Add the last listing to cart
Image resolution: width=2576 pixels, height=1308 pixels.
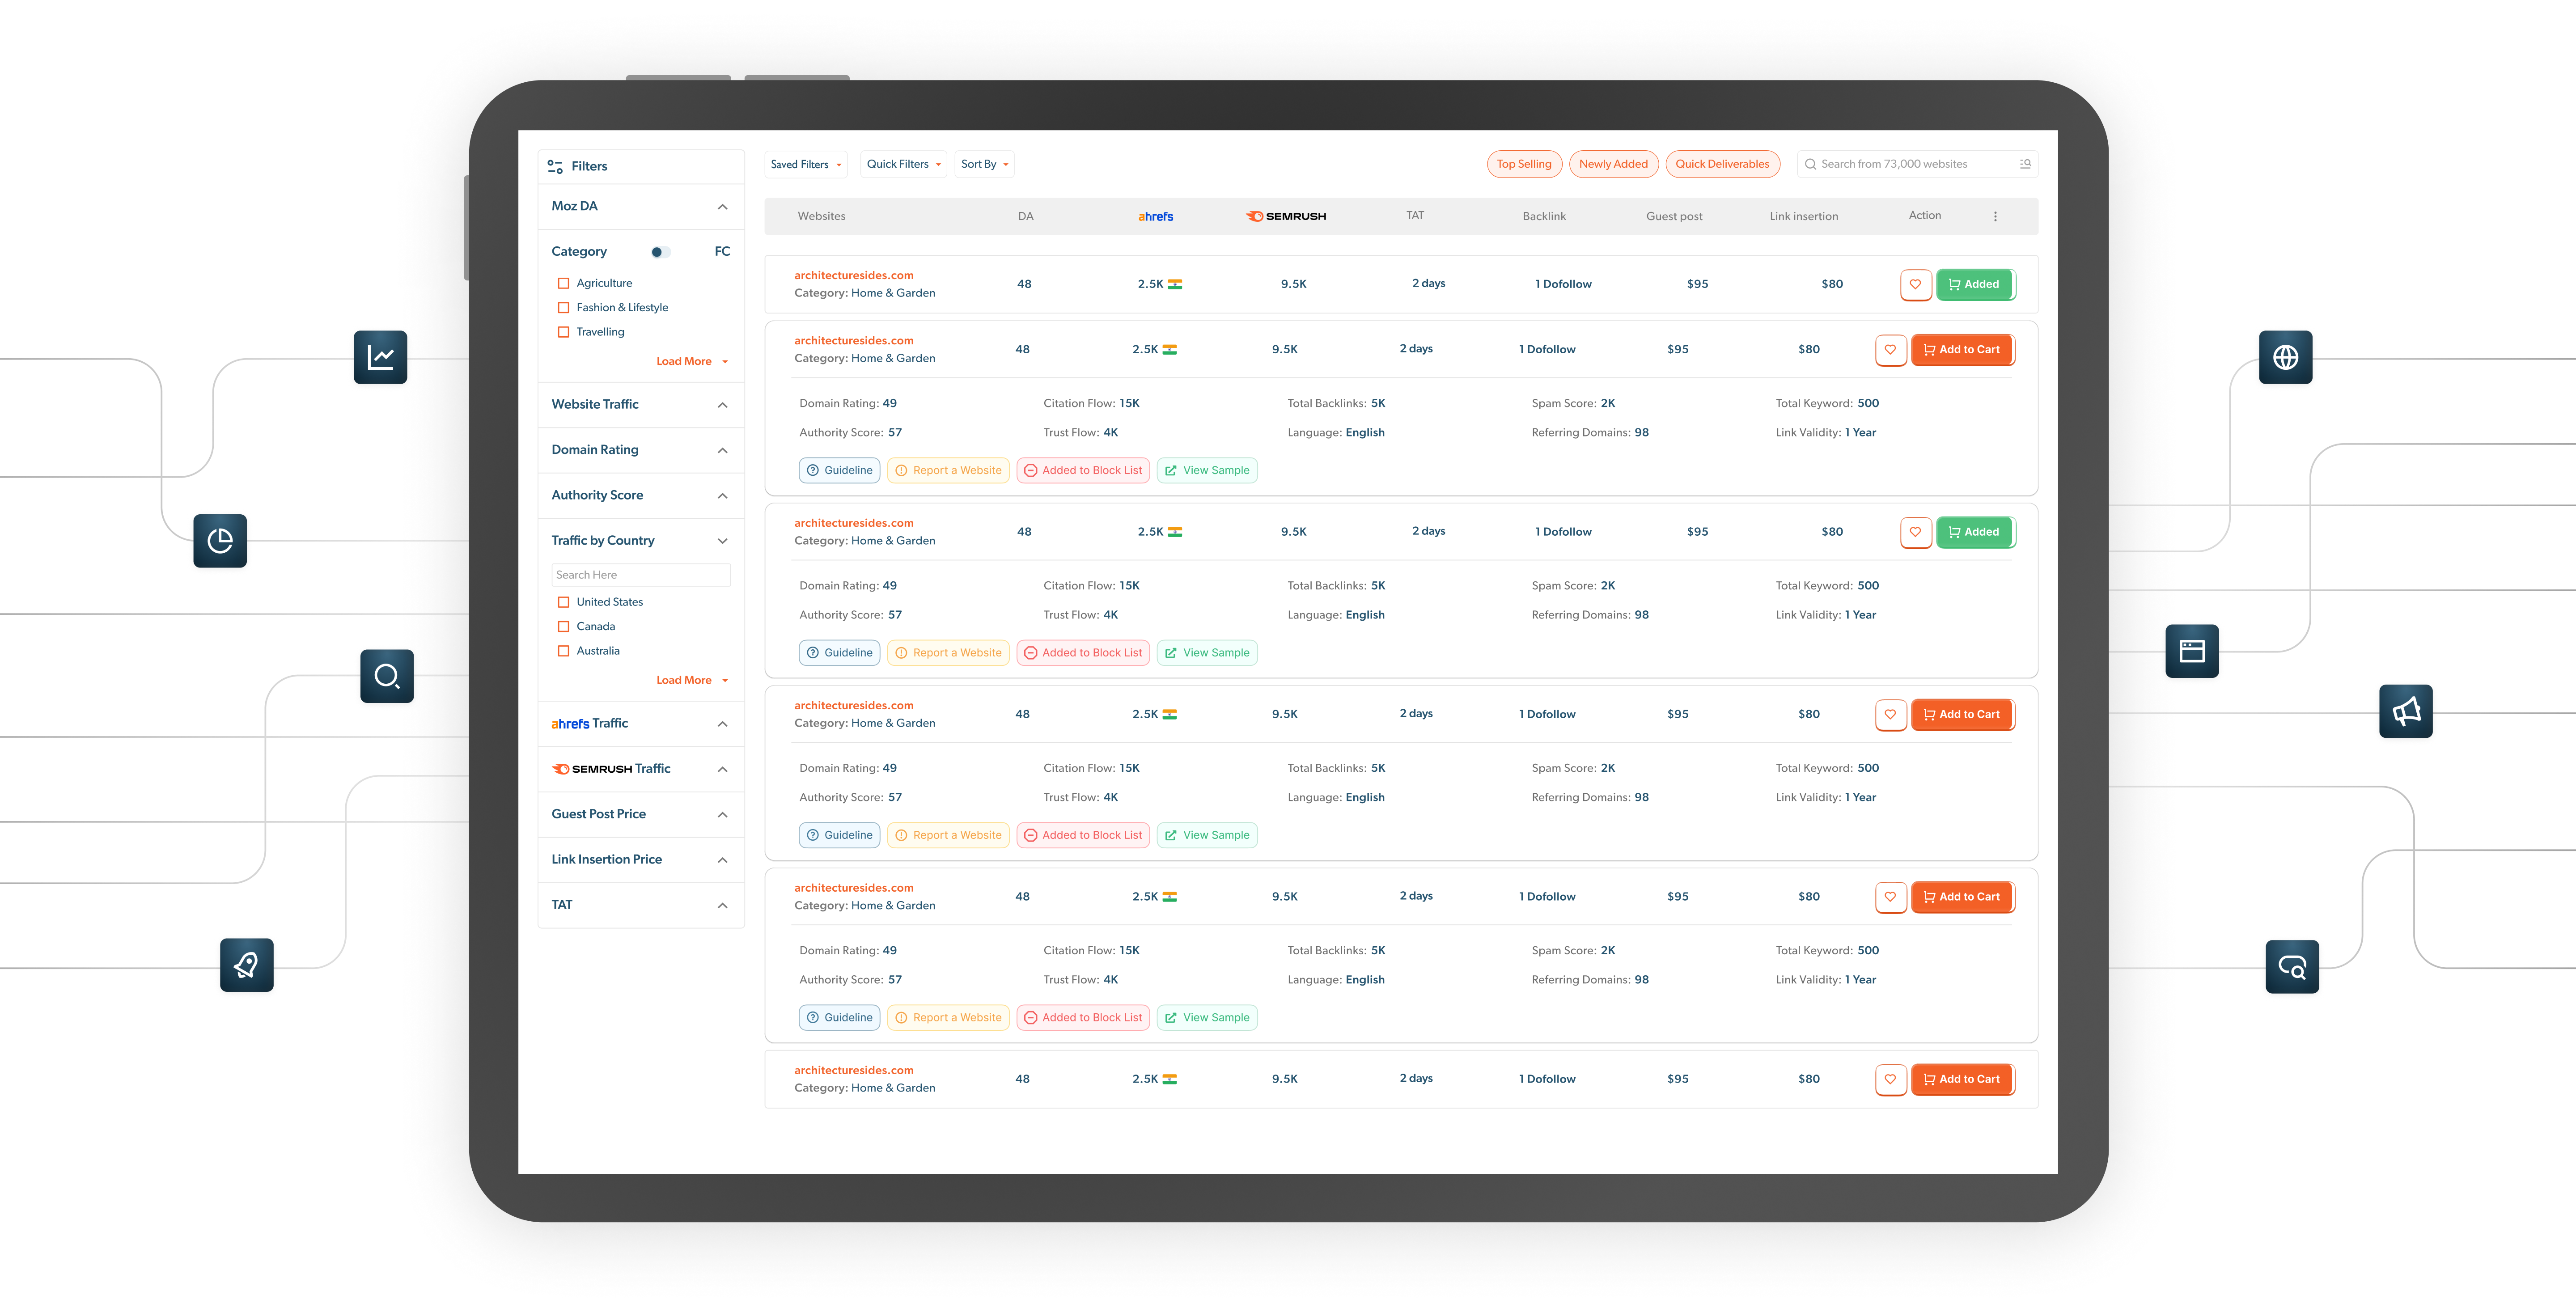pyautogui.click(x=1962, y=1079)
